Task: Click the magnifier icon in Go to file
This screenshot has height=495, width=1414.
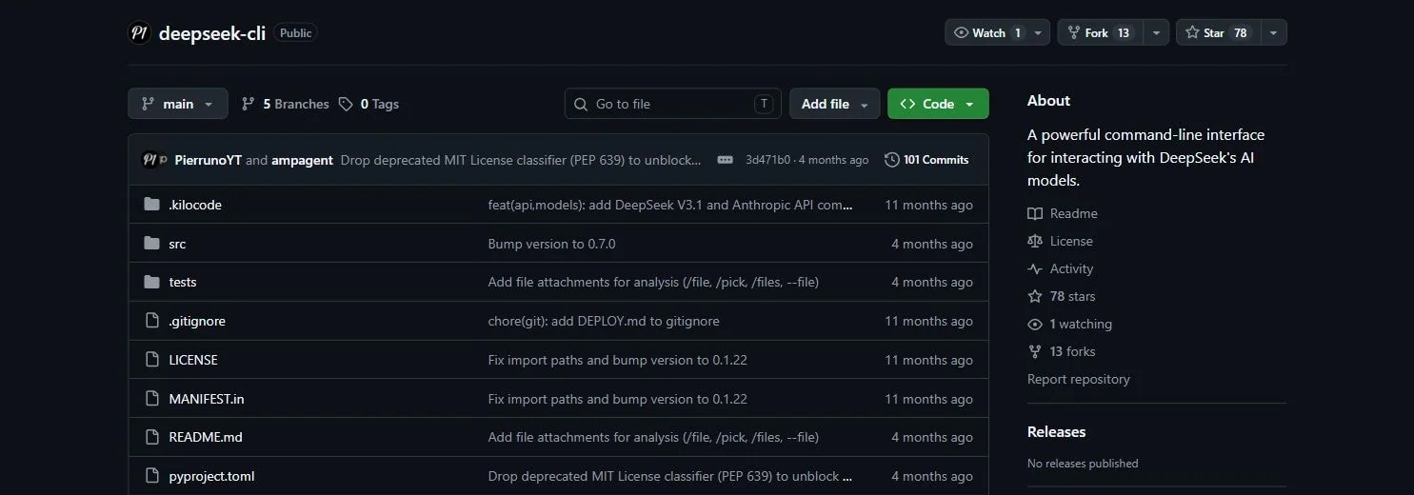Action: click(x=581, y=104)
